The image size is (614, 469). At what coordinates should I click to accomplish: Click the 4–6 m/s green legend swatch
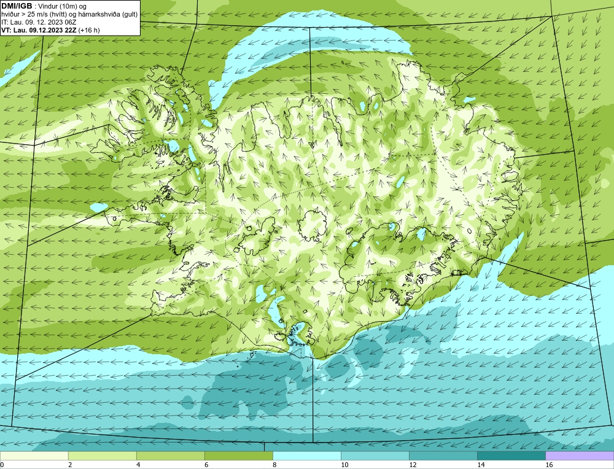click(170, 455)
